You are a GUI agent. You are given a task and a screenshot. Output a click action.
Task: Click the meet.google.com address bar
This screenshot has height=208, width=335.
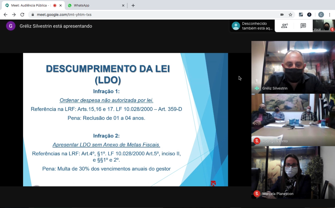157,15
